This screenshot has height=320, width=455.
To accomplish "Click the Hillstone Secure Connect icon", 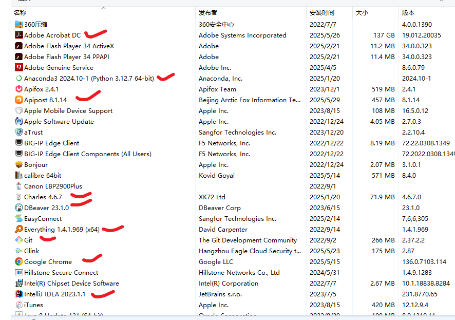I will (x=19, y=272).
